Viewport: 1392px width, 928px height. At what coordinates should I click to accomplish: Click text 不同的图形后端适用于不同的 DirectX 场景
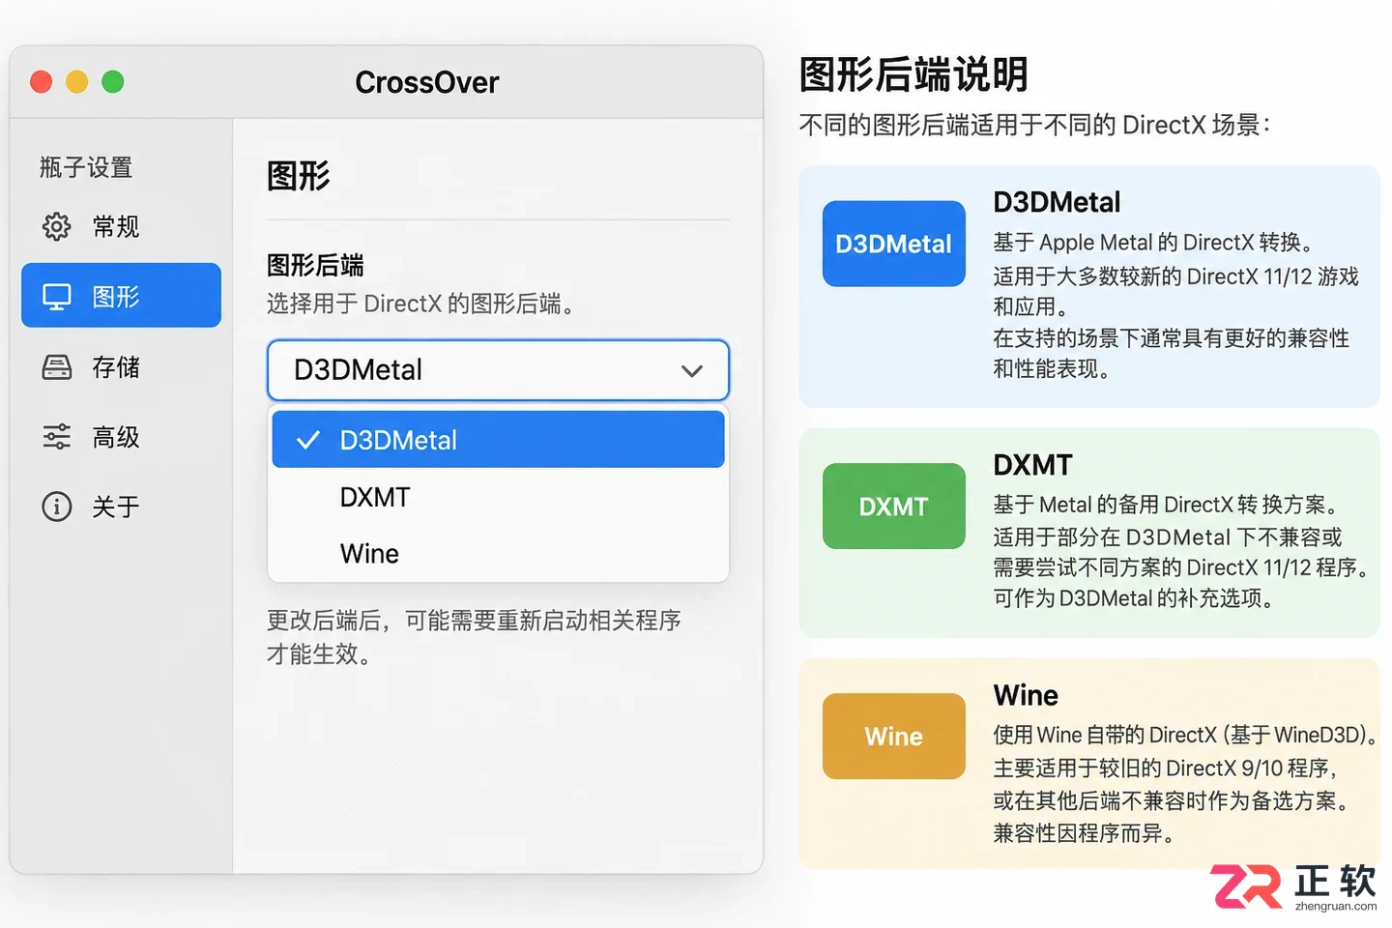click(1030, 125)
